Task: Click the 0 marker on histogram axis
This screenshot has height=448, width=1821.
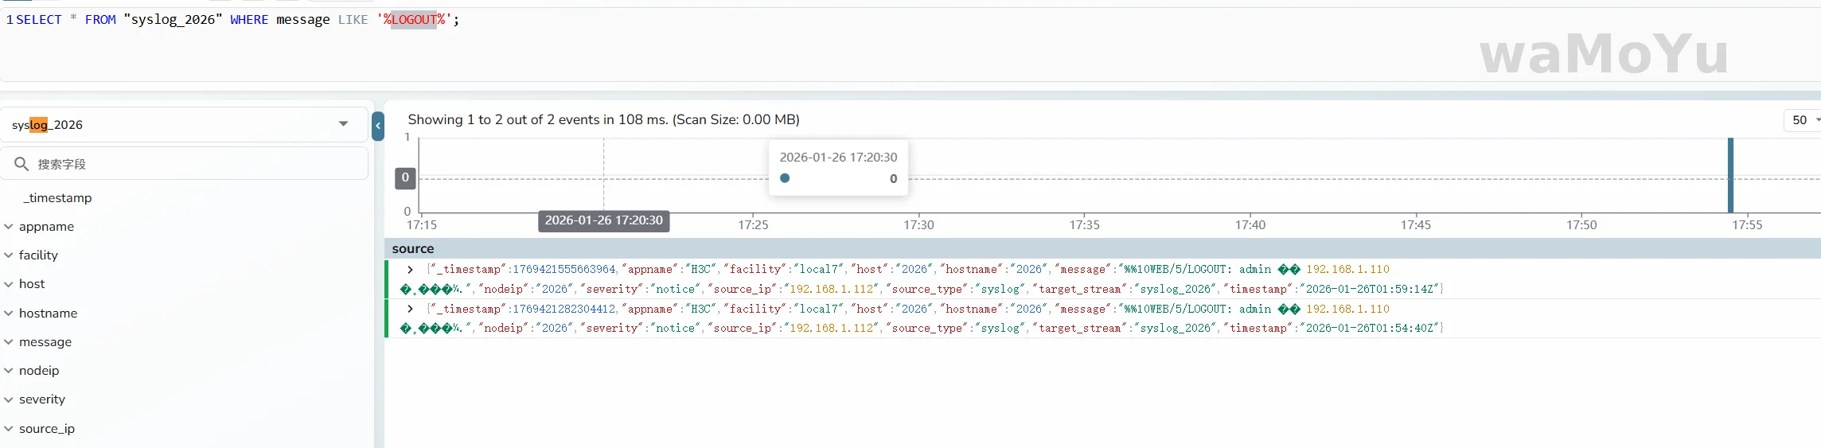Action: pos(405,178)
